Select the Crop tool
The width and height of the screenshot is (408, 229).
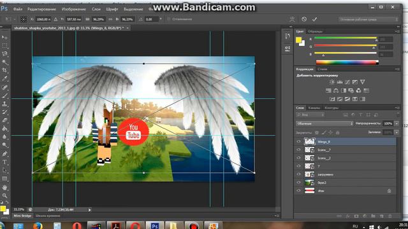pos(4,70)
